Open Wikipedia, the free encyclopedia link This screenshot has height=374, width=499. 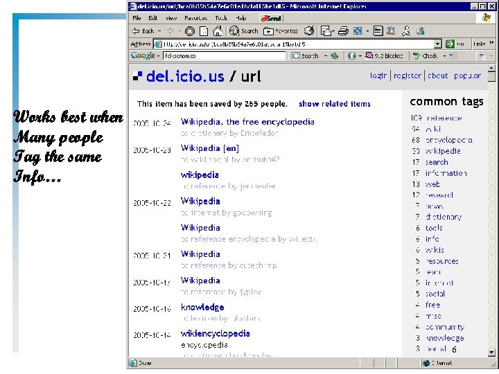(247, 121)
